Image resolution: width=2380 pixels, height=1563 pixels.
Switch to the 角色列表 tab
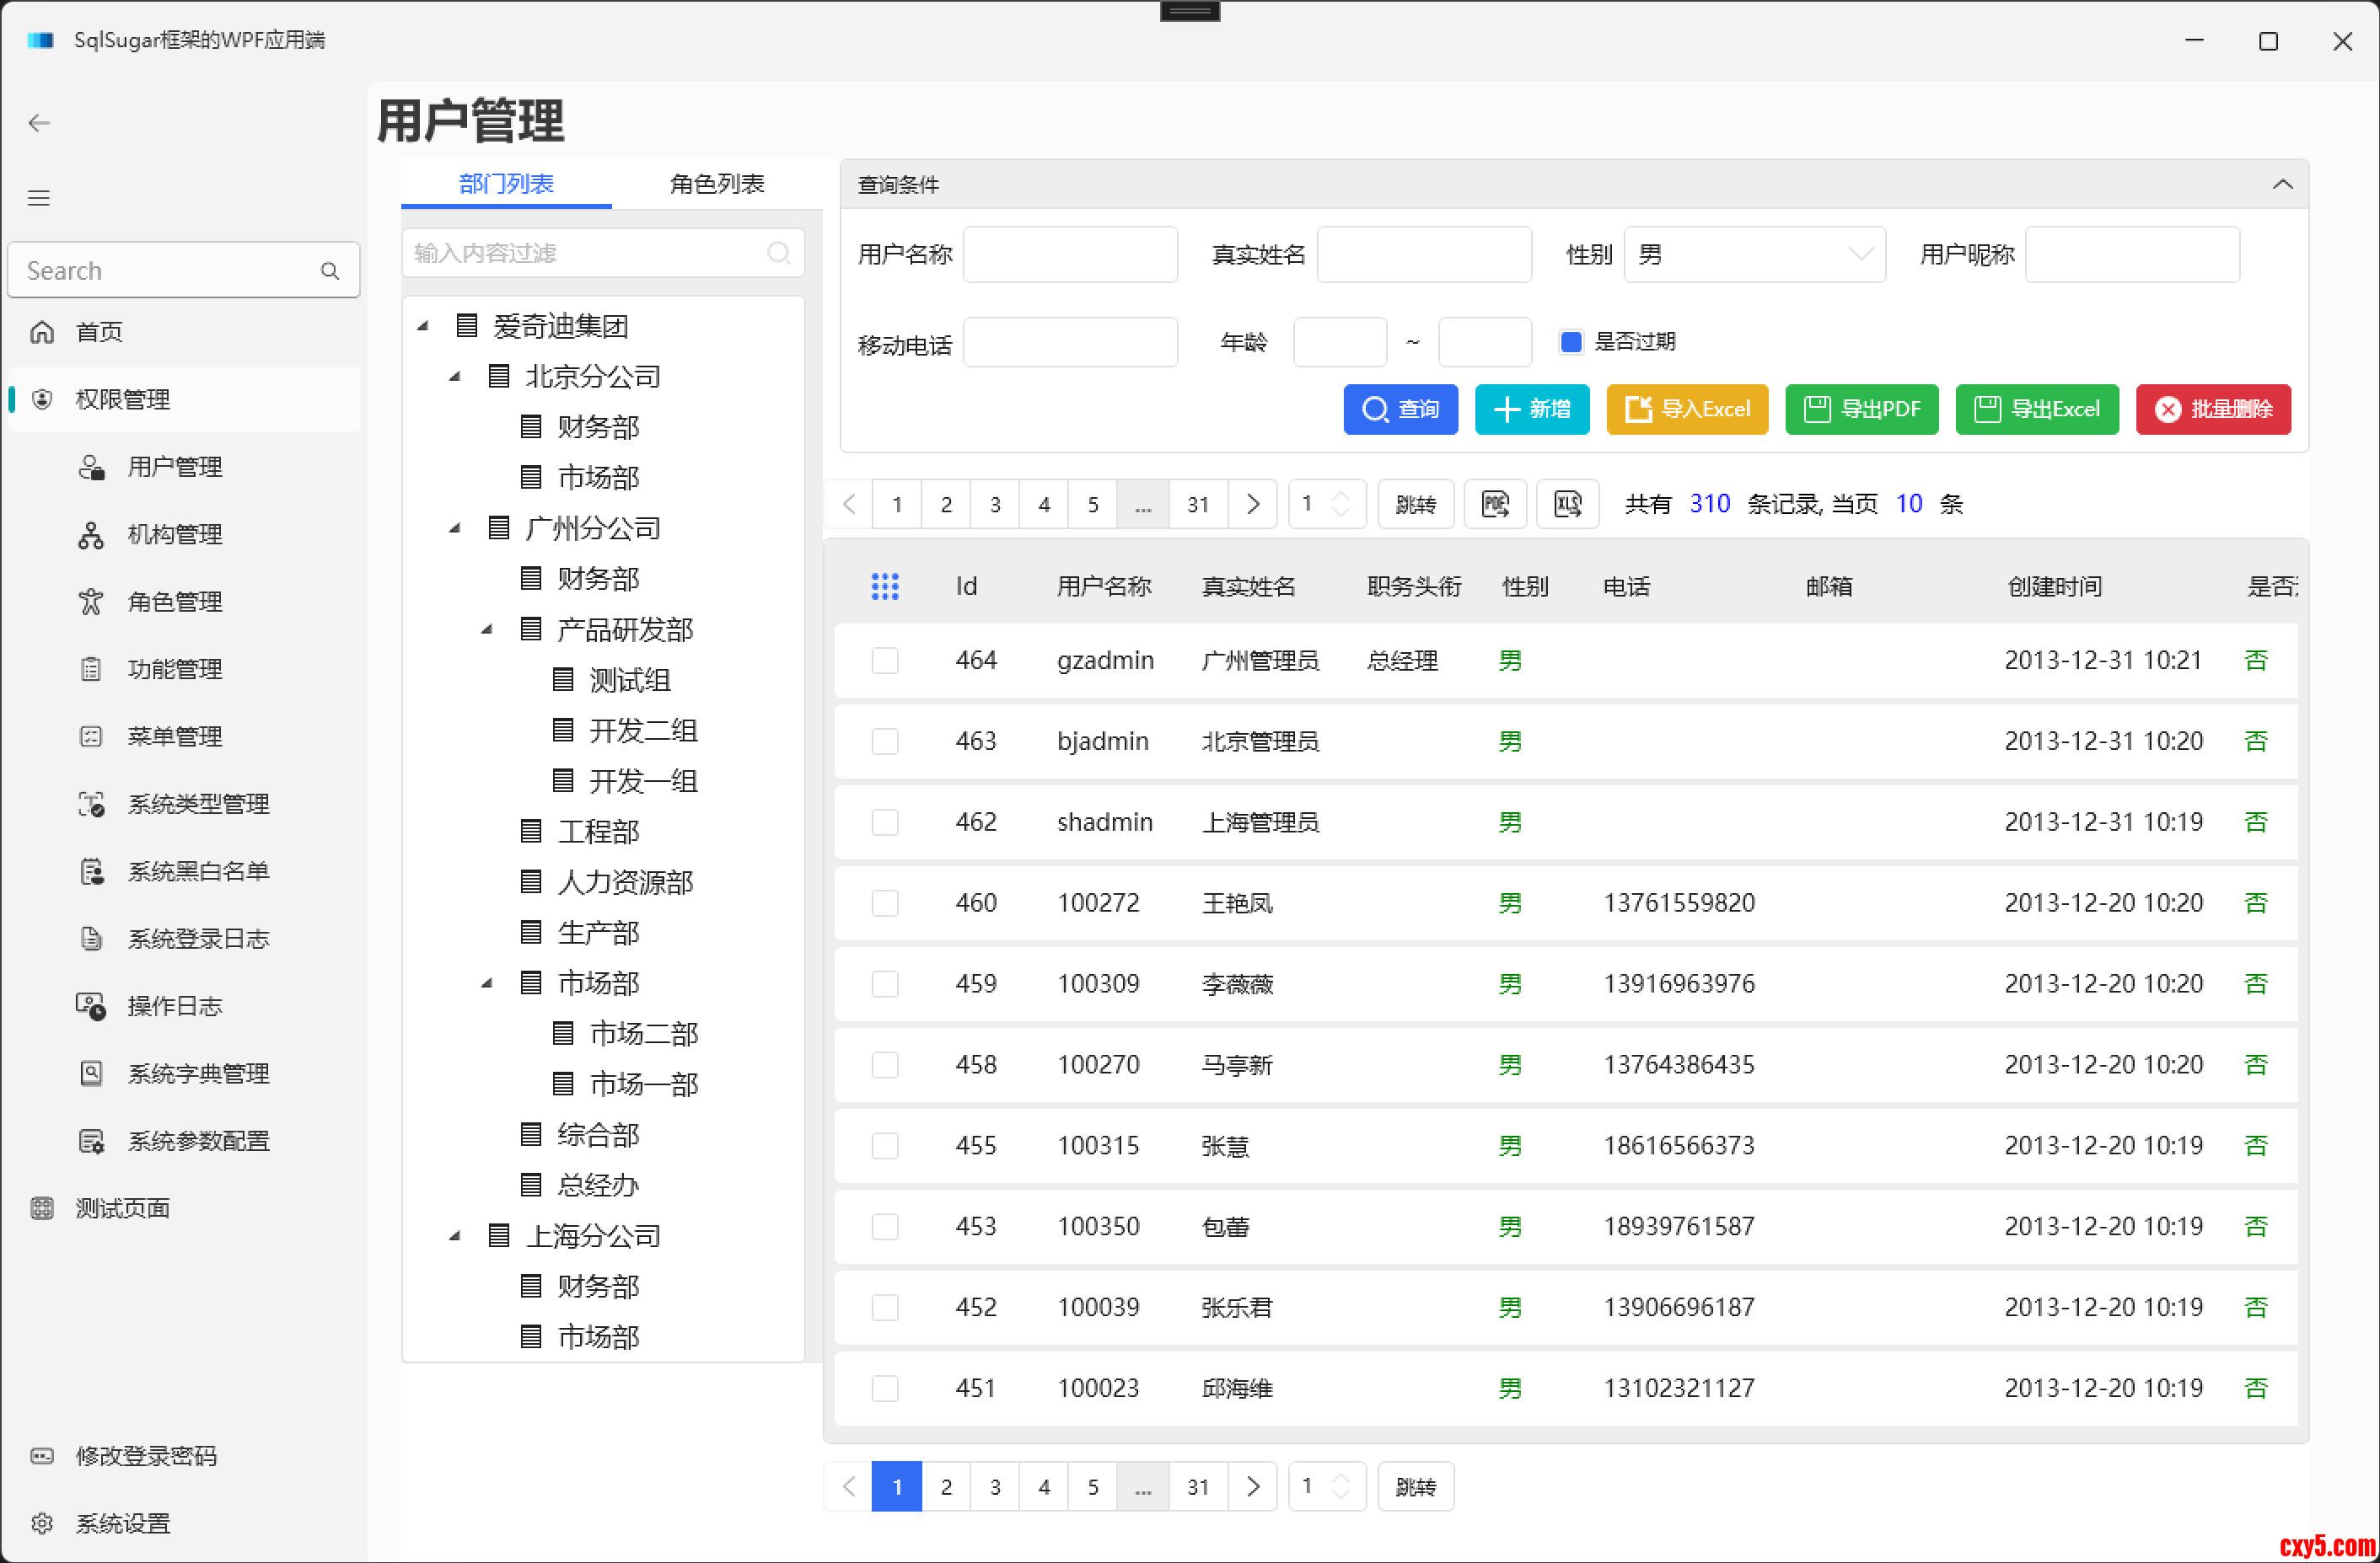716,184
